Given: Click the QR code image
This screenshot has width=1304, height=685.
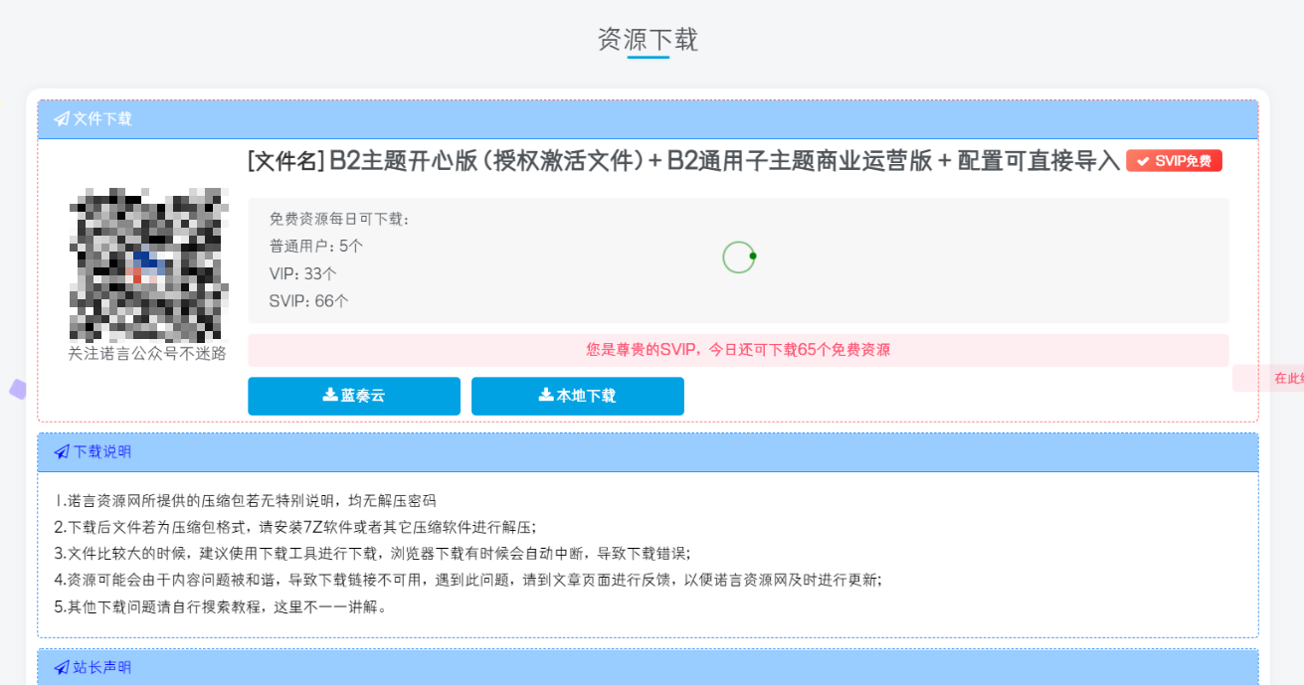Looking at the screenshot, I should 147,264.
